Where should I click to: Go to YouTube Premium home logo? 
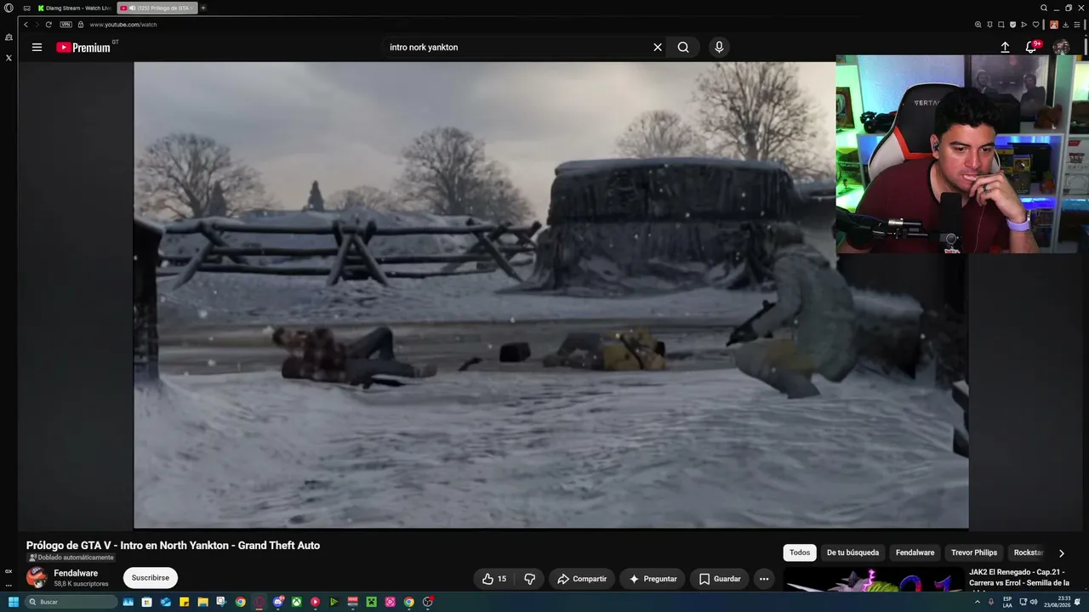point(83,48)
